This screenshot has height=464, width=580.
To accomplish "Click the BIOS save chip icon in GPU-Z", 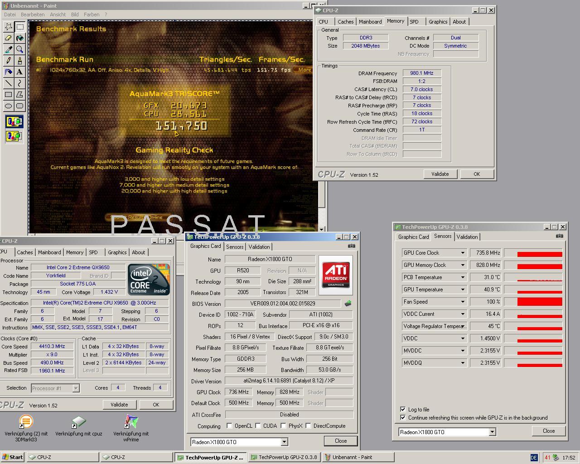I will tap(348, 303).
